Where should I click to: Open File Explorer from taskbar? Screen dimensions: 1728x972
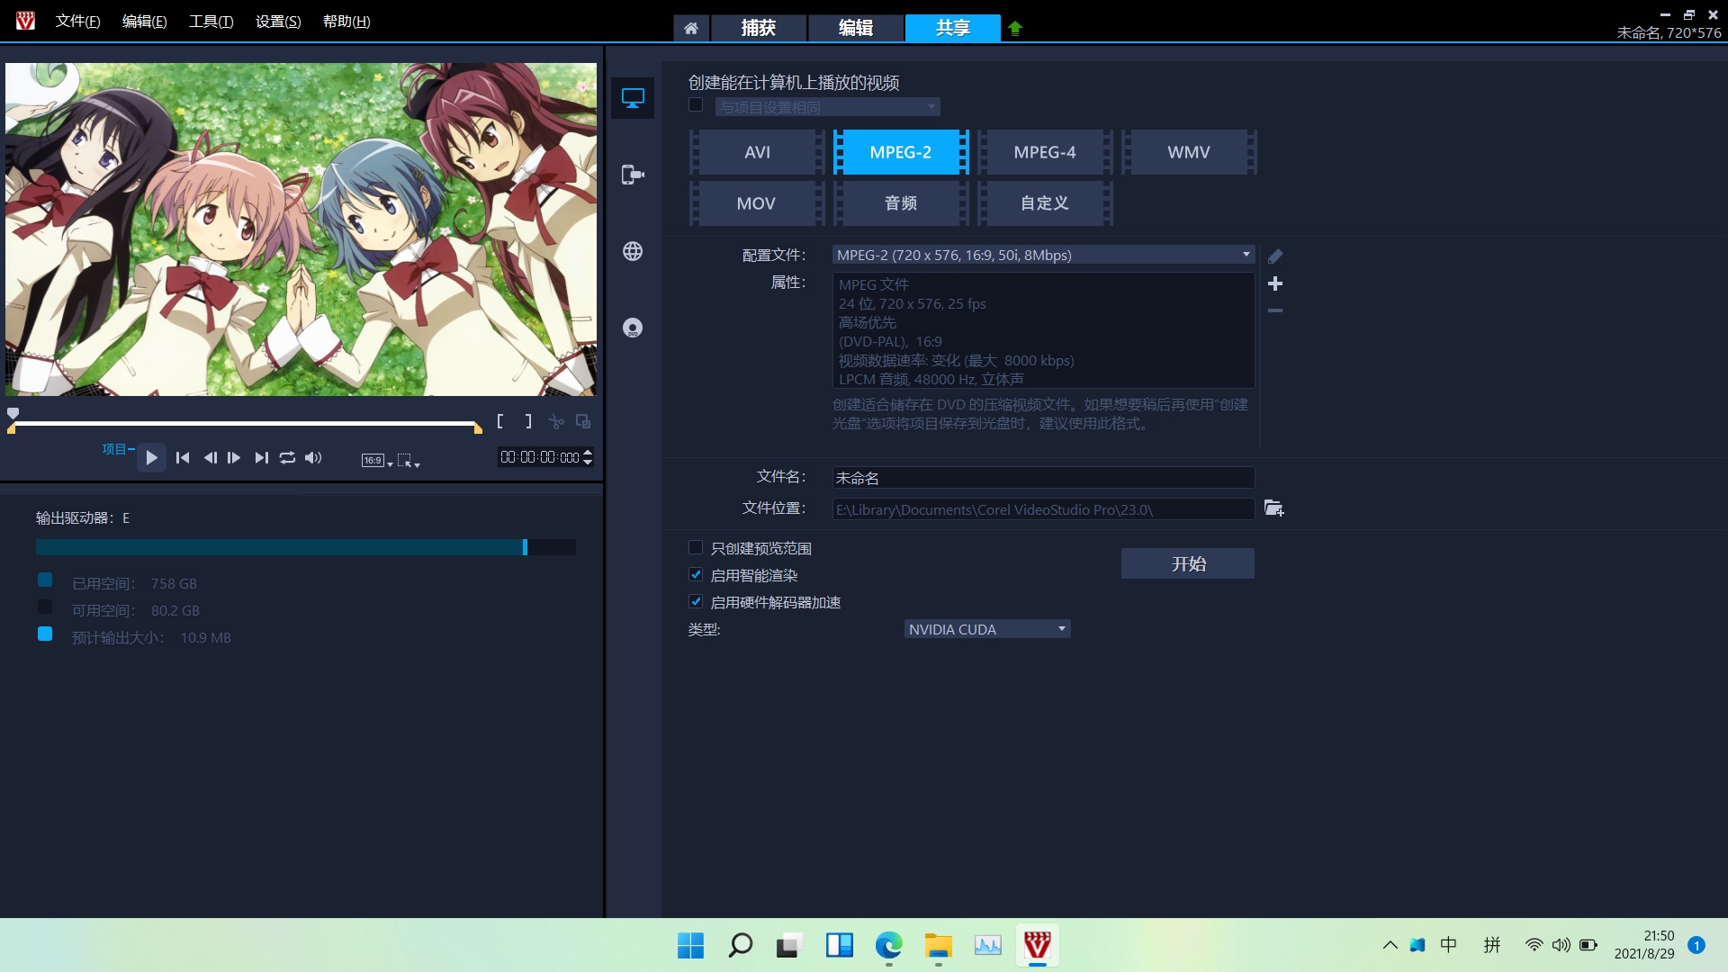coord(938,945)
